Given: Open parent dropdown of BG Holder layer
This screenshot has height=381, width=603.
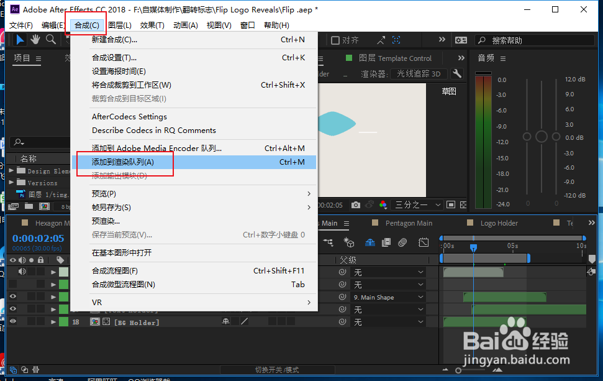Looking at the screenshot, I should [x=388, y=322].
